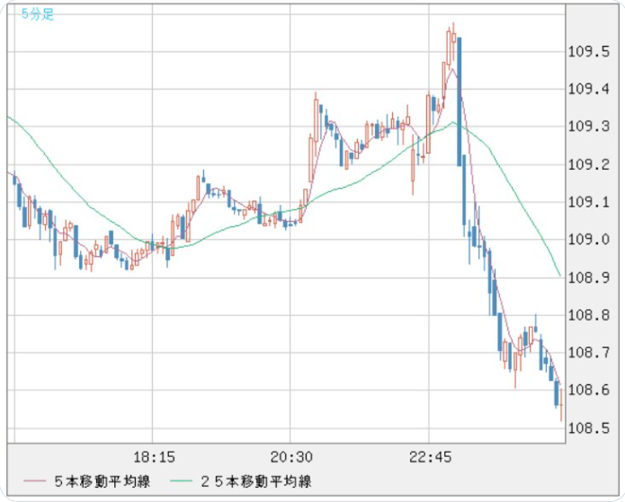Click the 109.5 price axis label
This screenshot has height=502, width=625.
591,51
